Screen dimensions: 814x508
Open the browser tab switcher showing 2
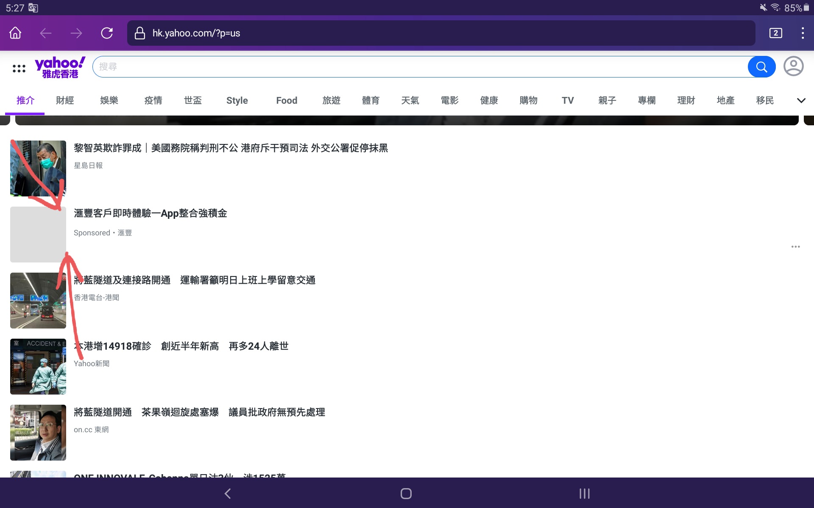pyautogui.click(x=775, y=33)
